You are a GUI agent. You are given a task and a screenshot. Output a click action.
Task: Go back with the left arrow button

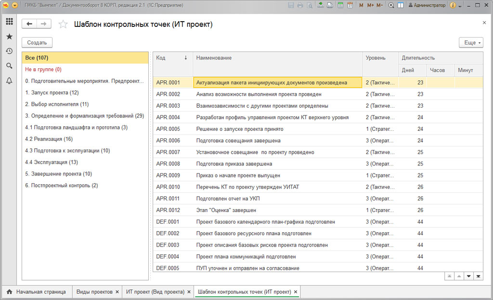(29, 24)
